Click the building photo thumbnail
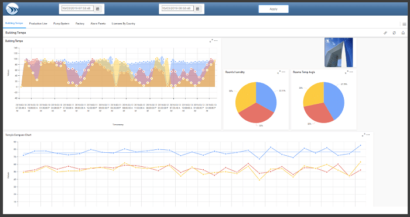410x217 pixels. tap(339, 52)
